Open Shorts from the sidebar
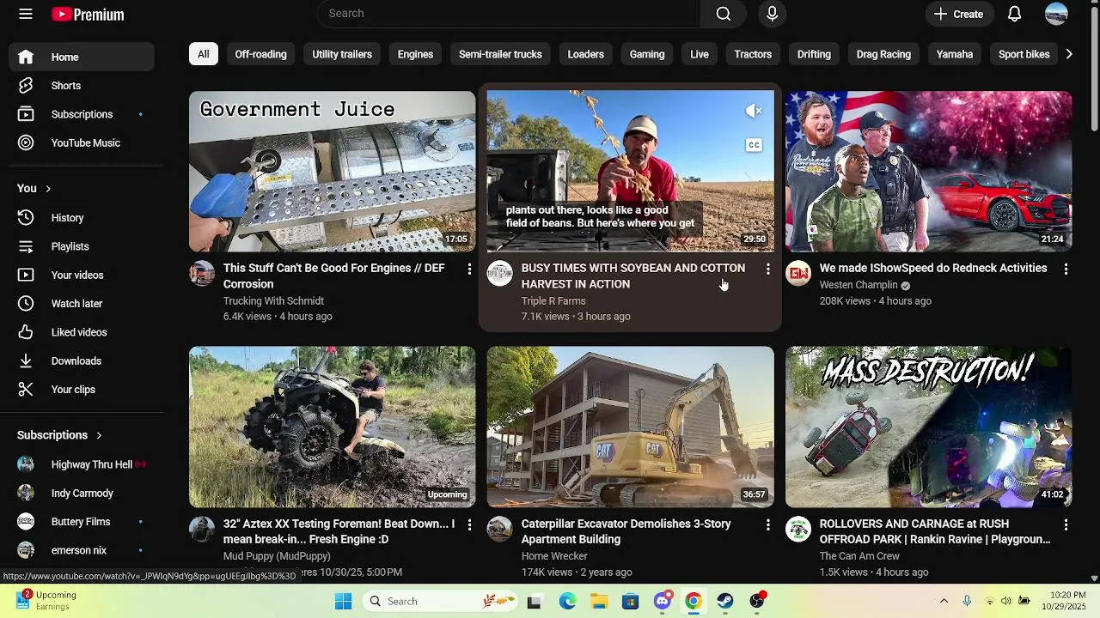Image resolution: width=1100 pixels, height=618 pixels. click(x=82, y=86)
